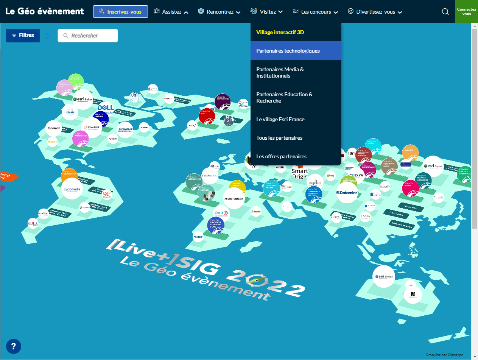Open the Village Esri Géoservices bubble
The height and width of the screenshot is (360, 478).
(x=195, y=182)
